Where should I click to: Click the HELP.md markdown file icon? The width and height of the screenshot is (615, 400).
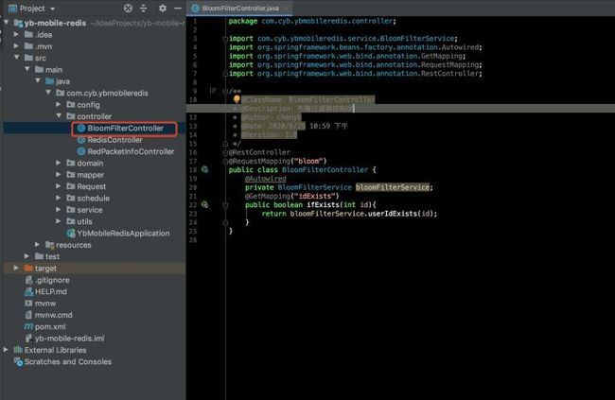click(x=28, y=291)
